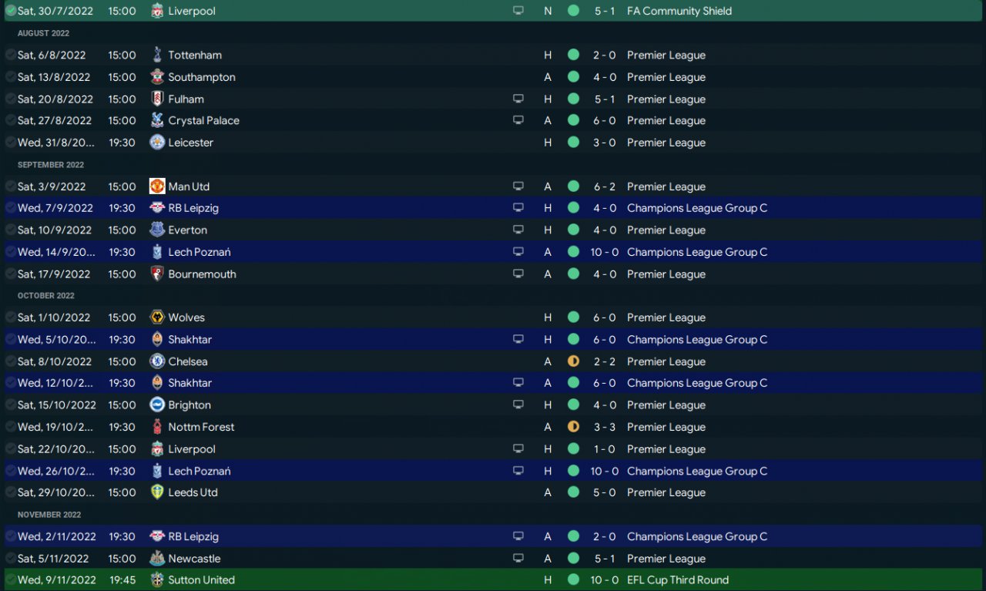Image resolution: width=986 pixels, height=591 pixels.
Task: Click the Wolves badge icon
Action: [157, 317]
